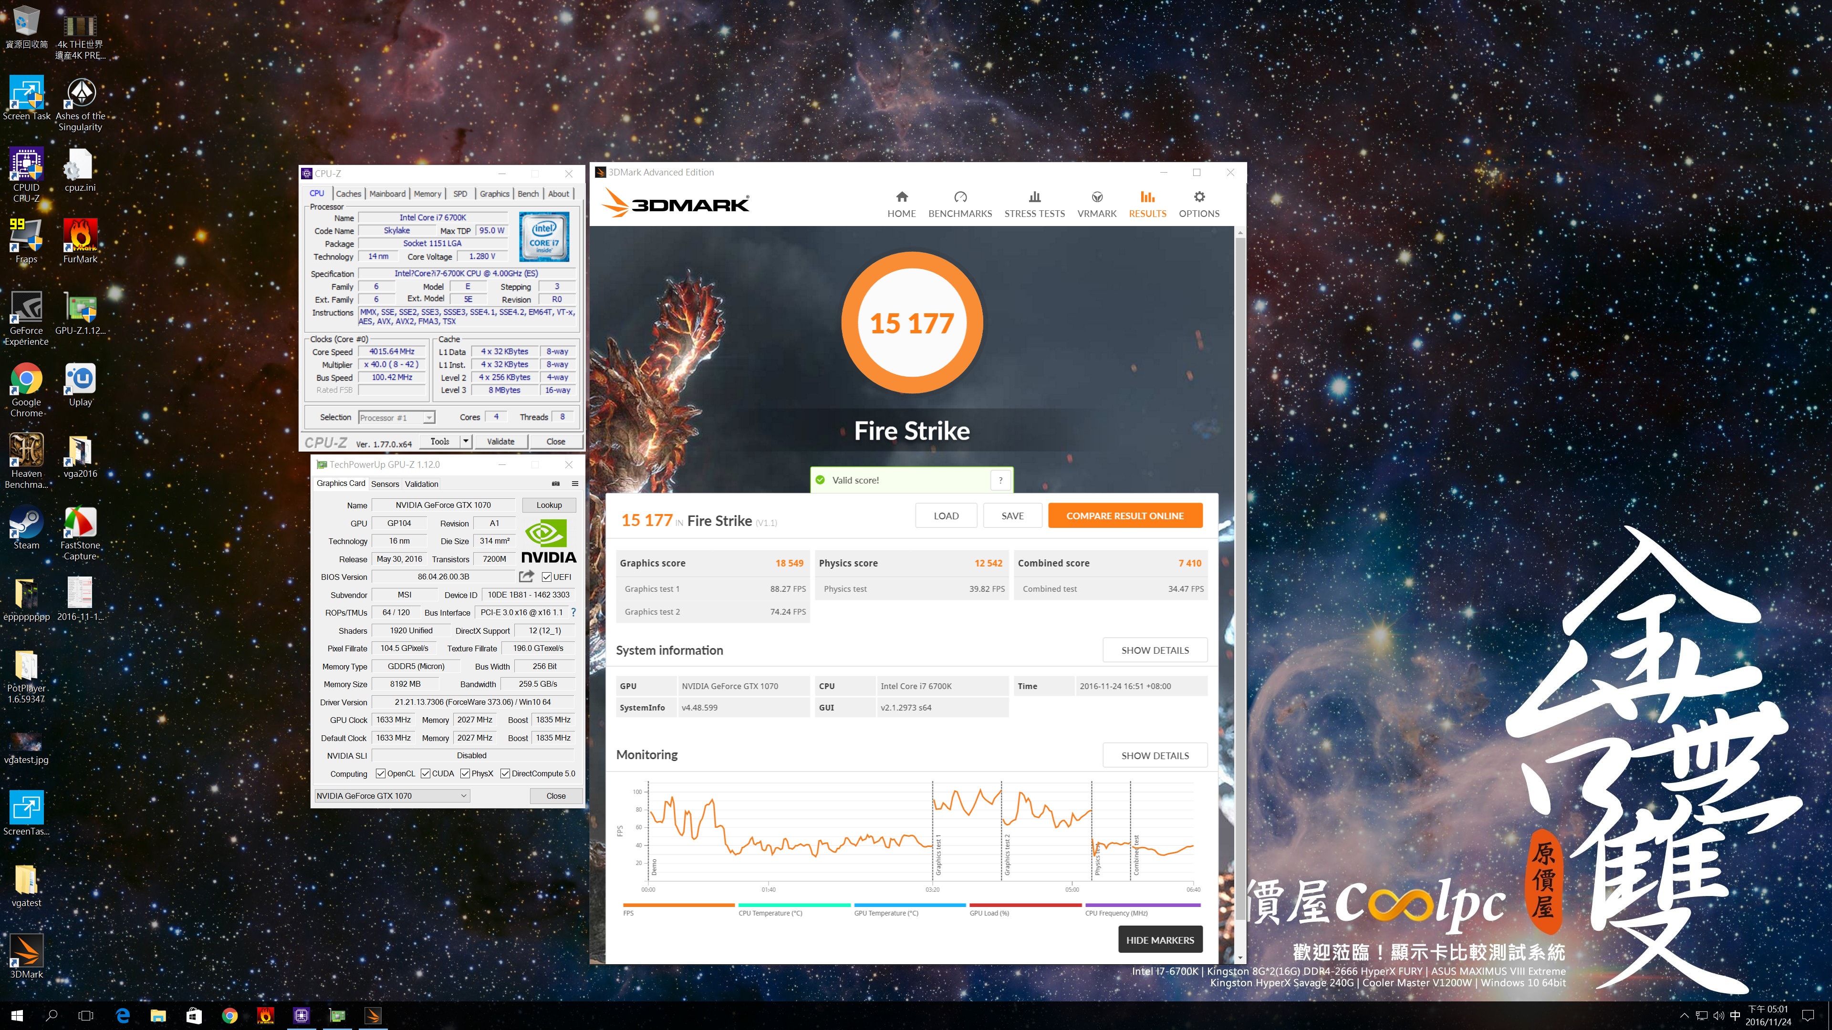Select the FurMark desktop icon
Image resolution: width=1832 pixels, height=1030 pixels.
pos(80,241)
